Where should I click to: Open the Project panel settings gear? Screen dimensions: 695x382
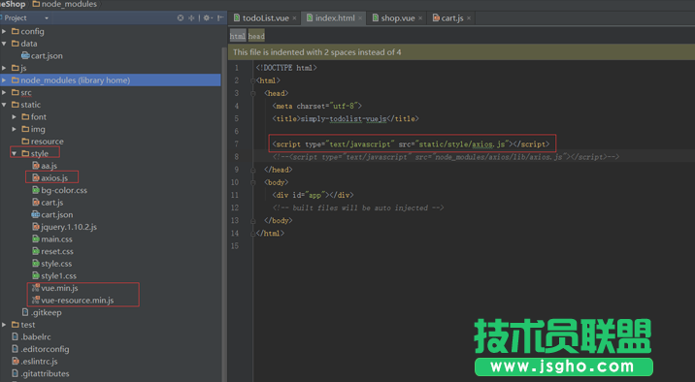tap(207, 17)
